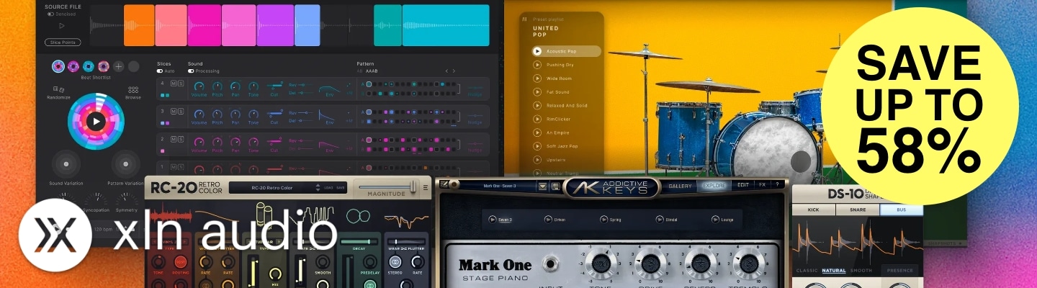Go to the next pattern arrow
The height and width of the screenshot is (288, 1037).
[454, 71]
